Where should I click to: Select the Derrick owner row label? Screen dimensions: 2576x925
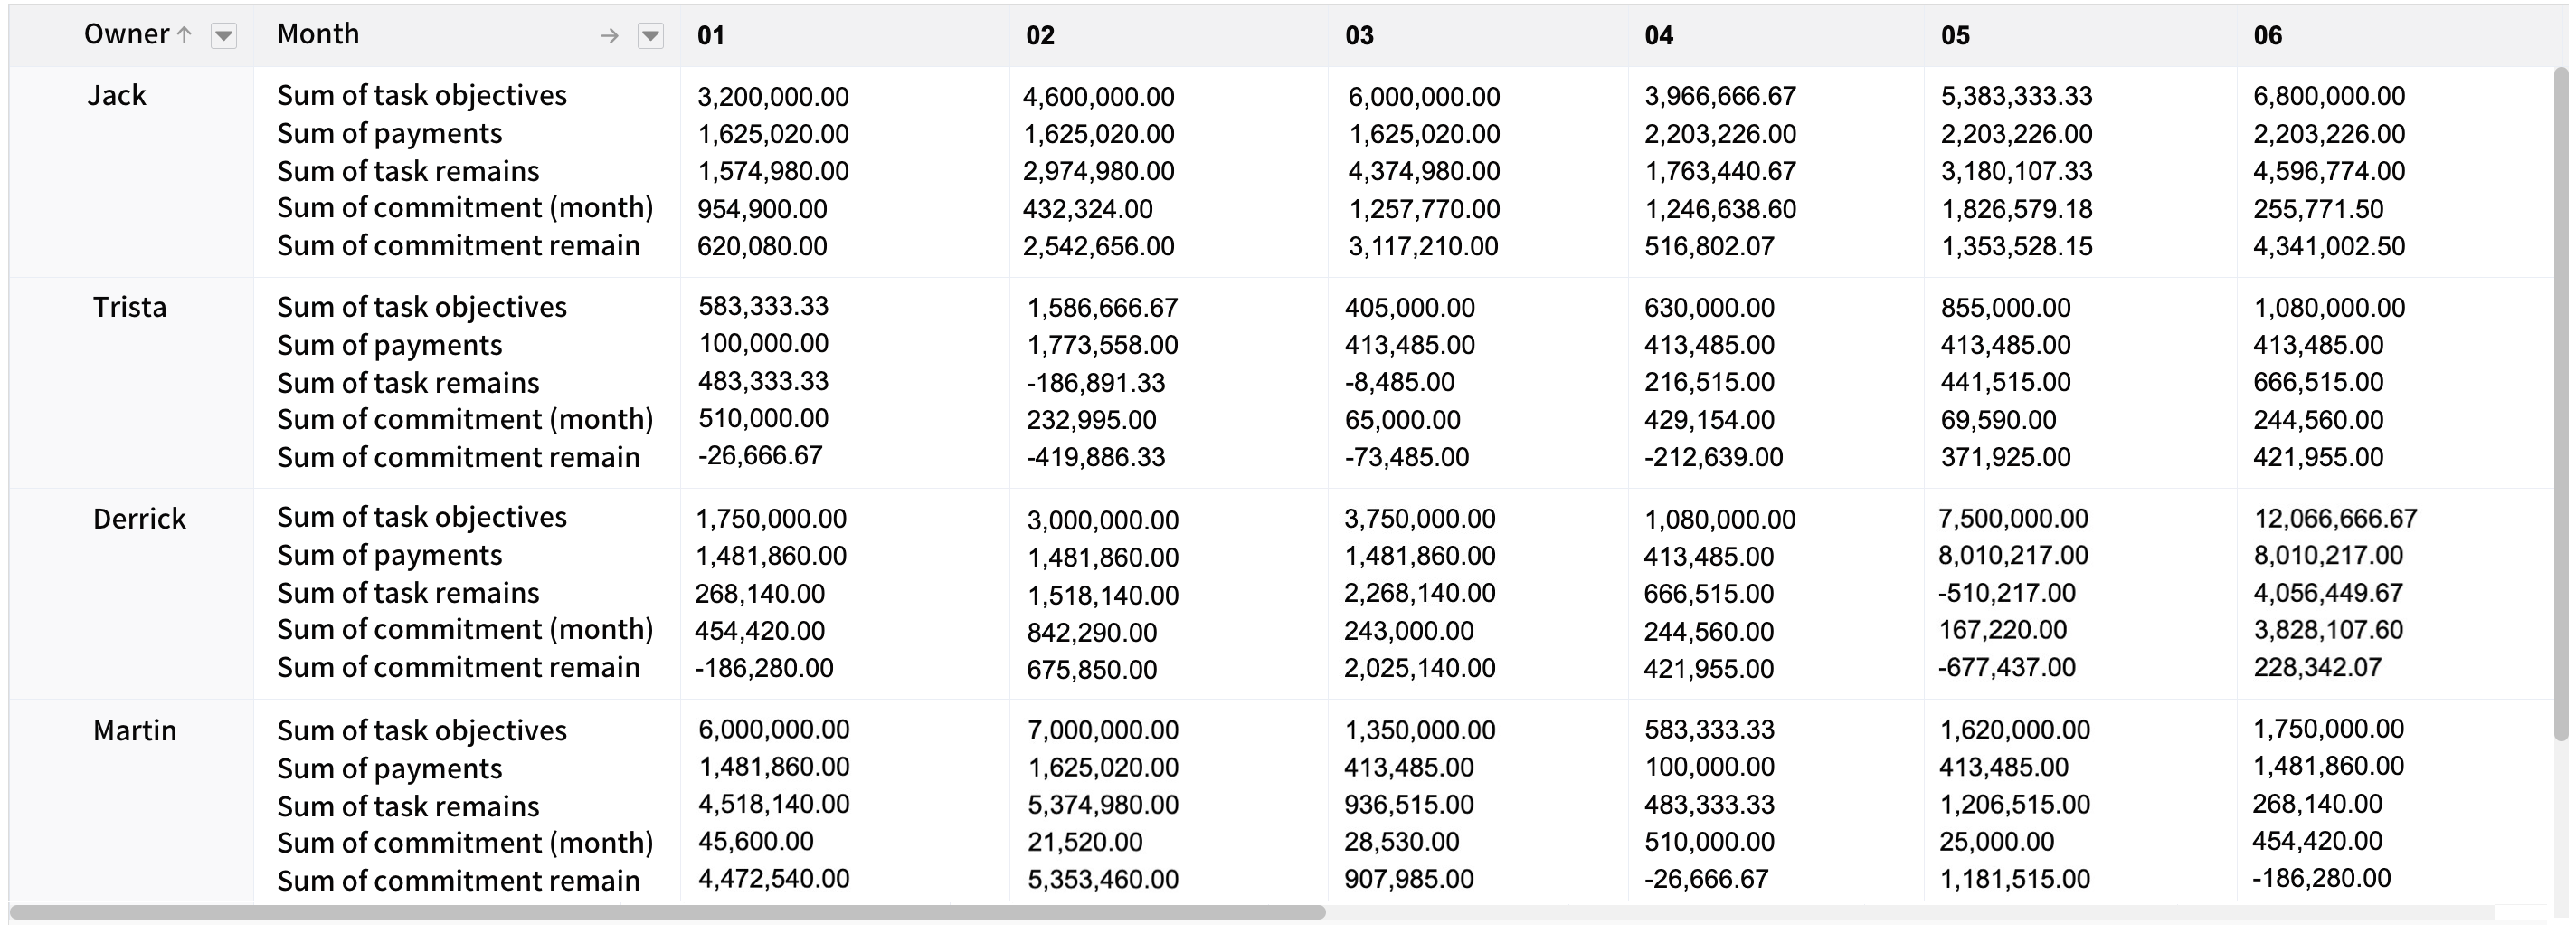(x=139, y=519)
